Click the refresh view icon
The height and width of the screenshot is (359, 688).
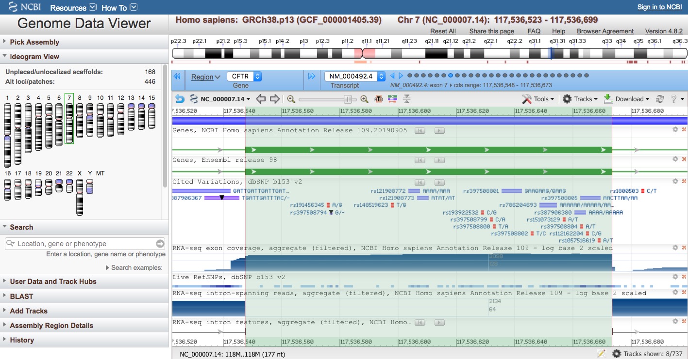[x=660, y=99]
